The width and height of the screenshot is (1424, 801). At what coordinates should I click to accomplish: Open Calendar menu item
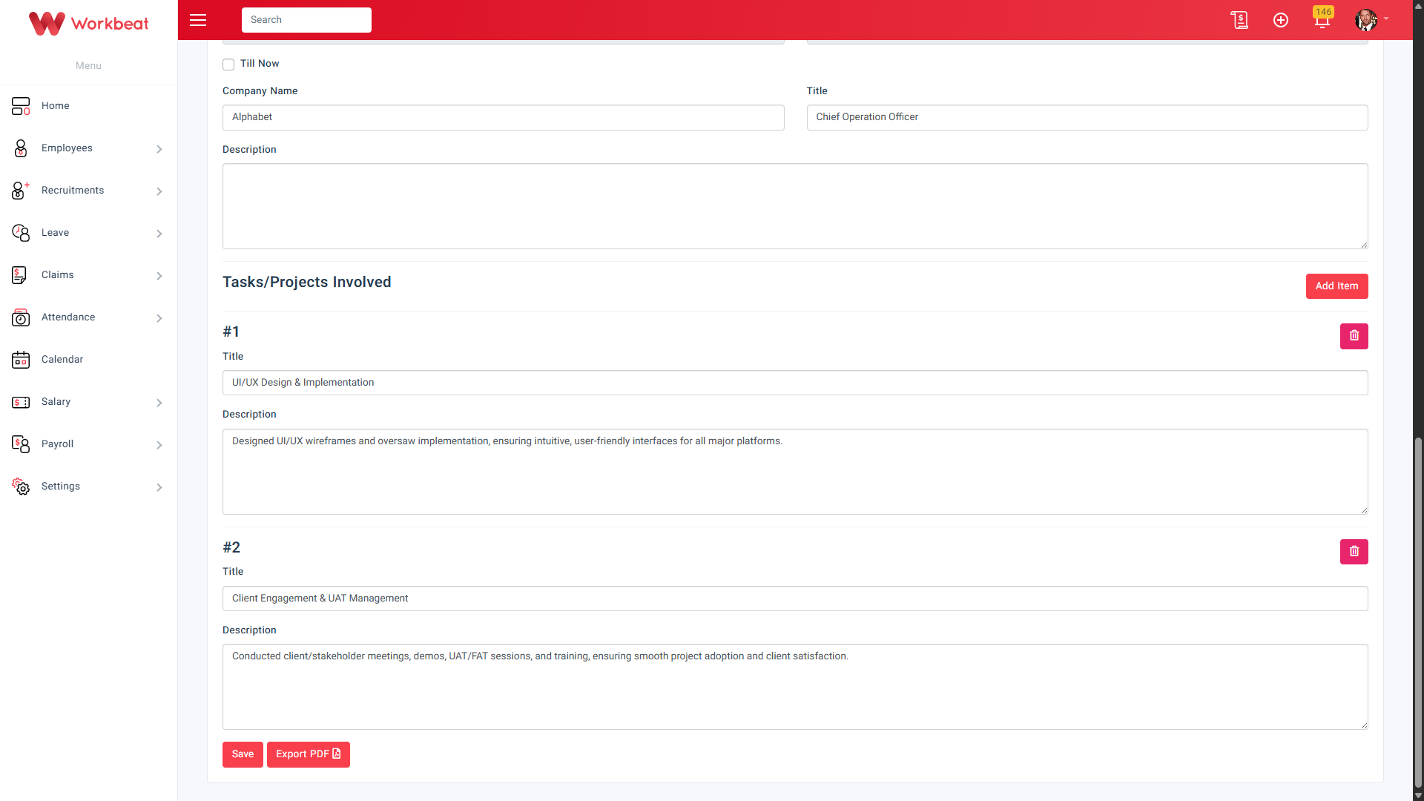(x=88, y=360)
